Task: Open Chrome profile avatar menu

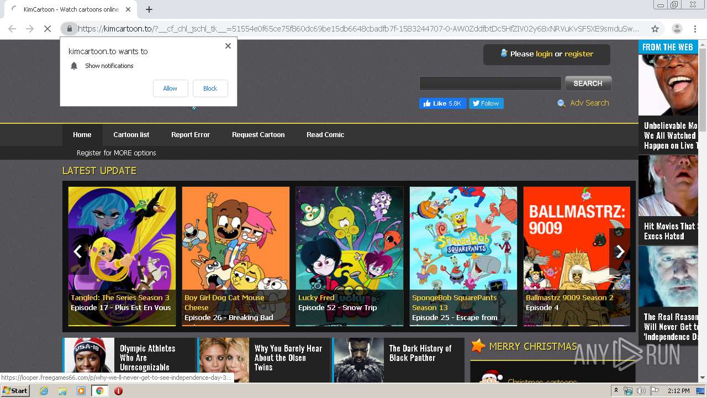Action: pyautogui.click(x=677, y=29)
